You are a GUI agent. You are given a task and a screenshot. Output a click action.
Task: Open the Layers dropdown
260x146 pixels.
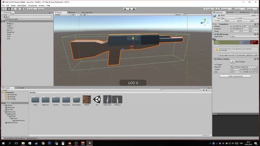239,9
